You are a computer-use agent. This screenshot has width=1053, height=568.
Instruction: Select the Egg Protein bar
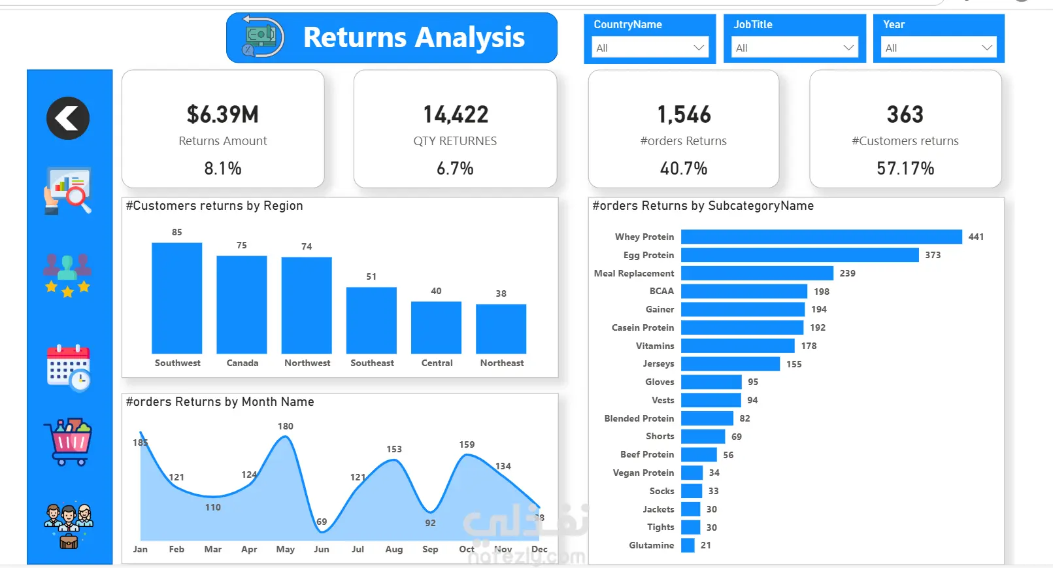point(800,255)
